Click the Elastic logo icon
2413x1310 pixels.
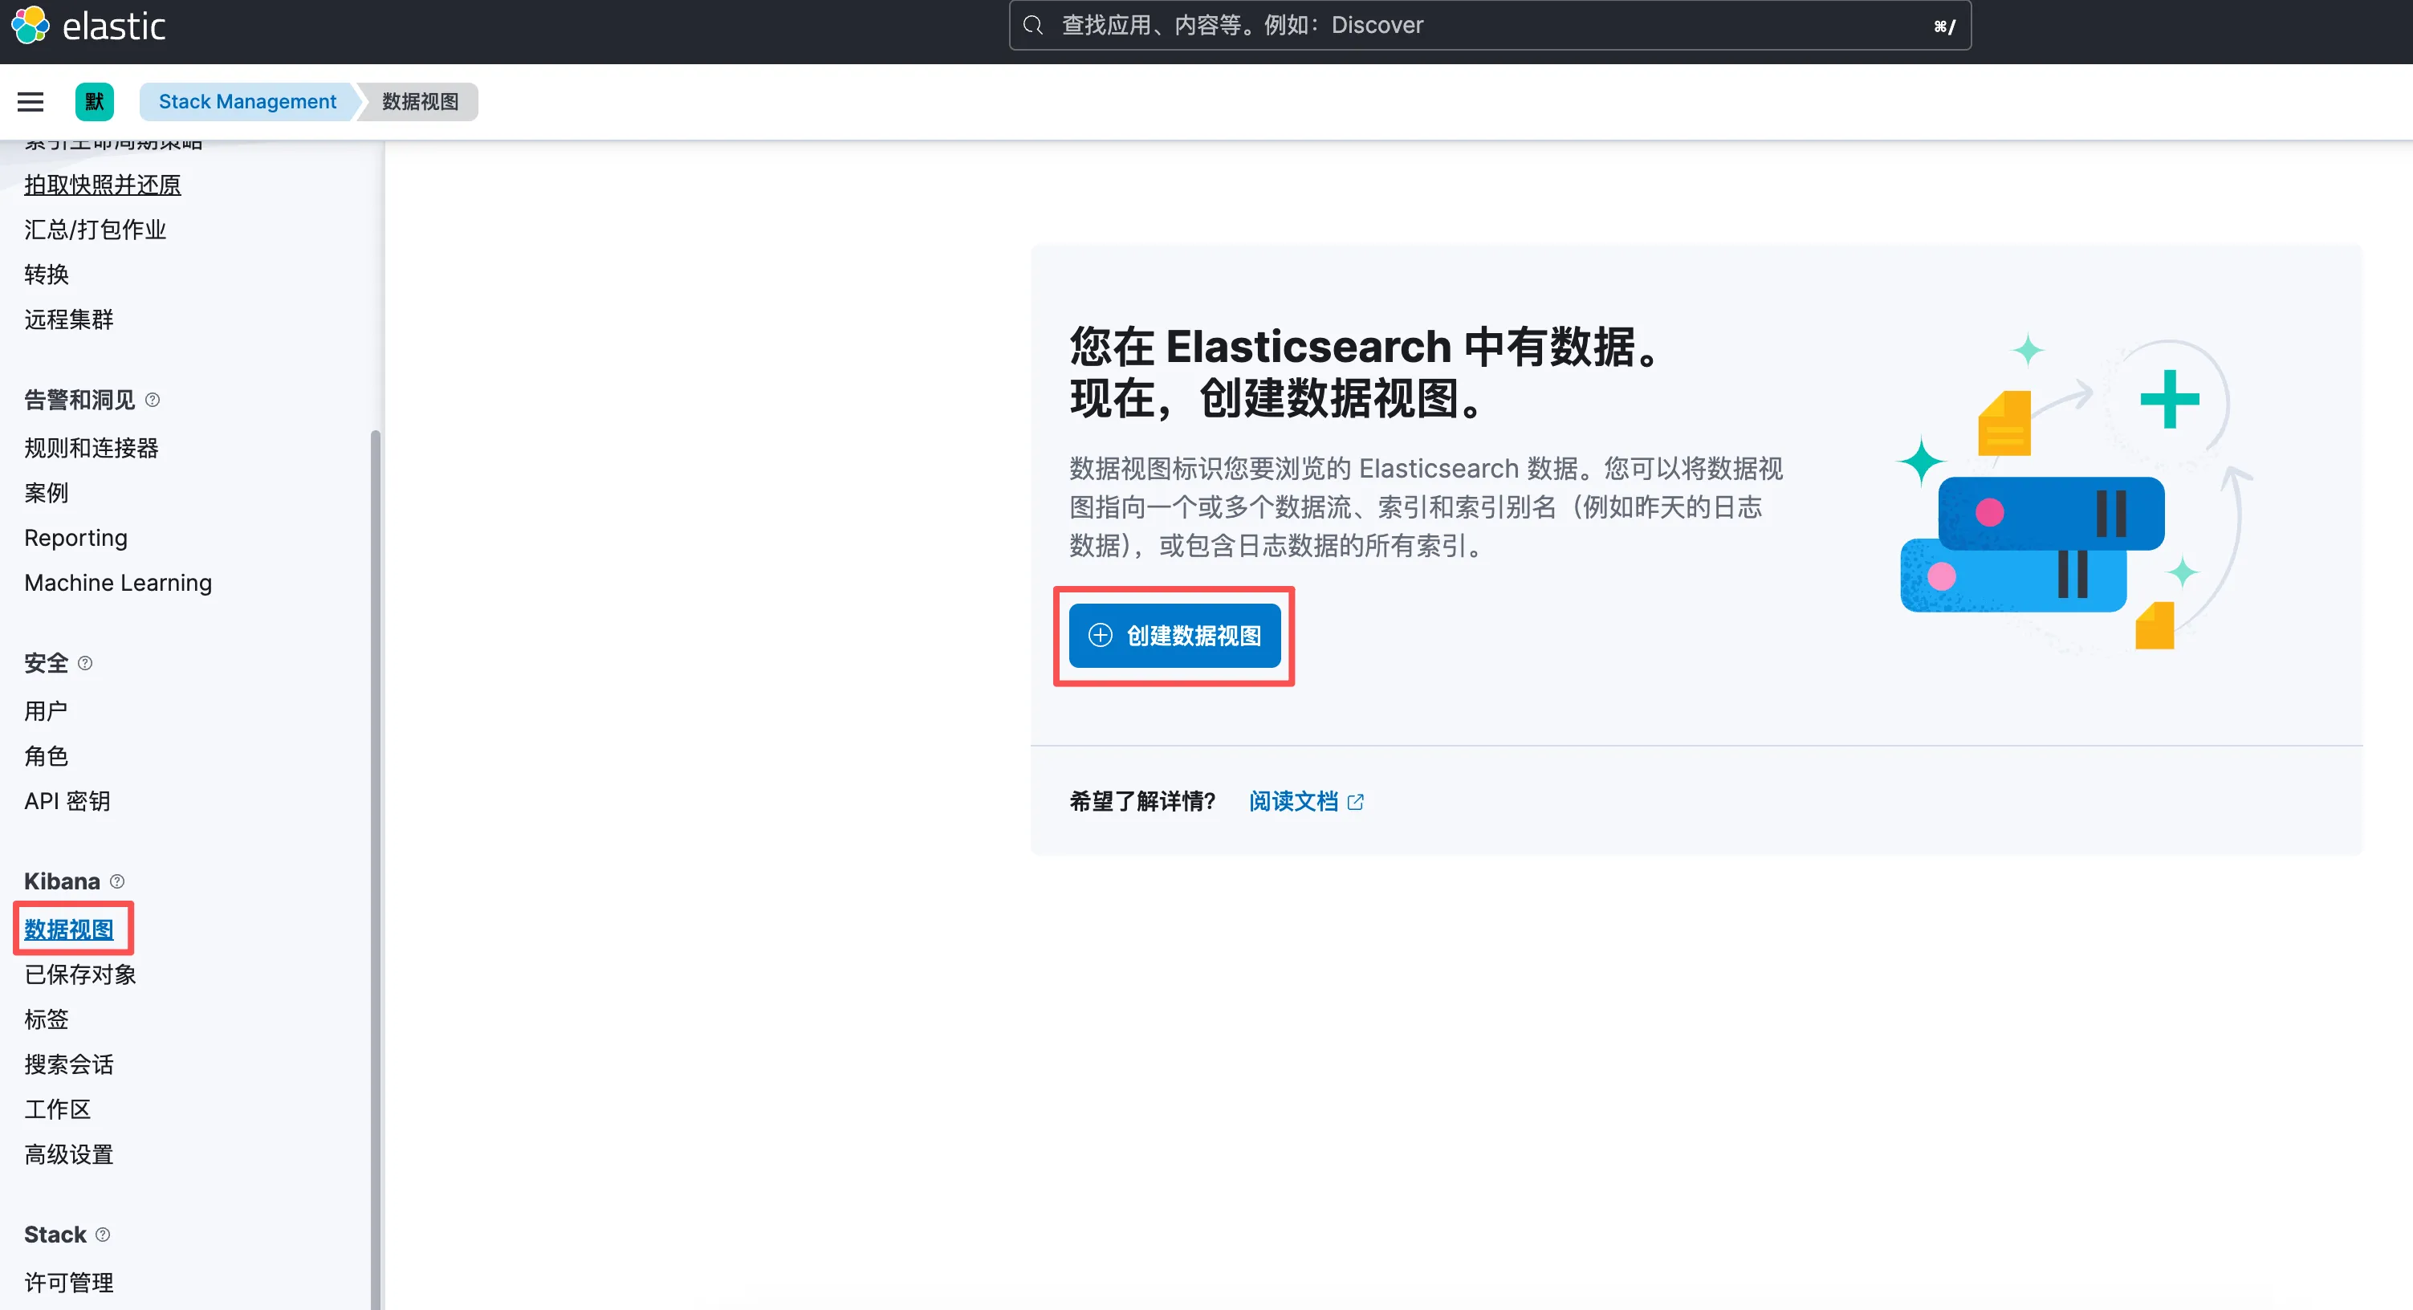point(30,25)
